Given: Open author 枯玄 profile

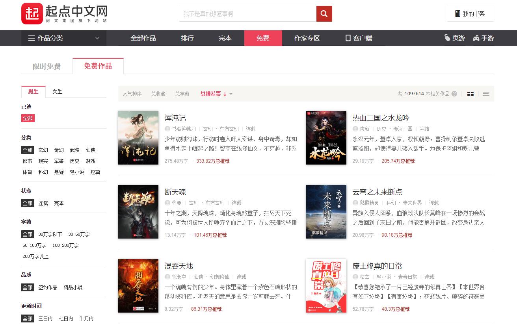Looking at the screenshot, I should (365, 277).
